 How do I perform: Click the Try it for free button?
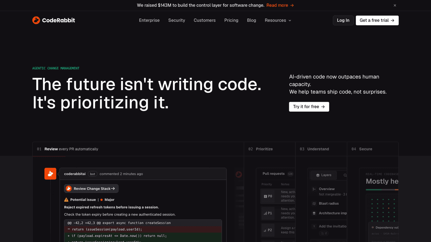309,107
